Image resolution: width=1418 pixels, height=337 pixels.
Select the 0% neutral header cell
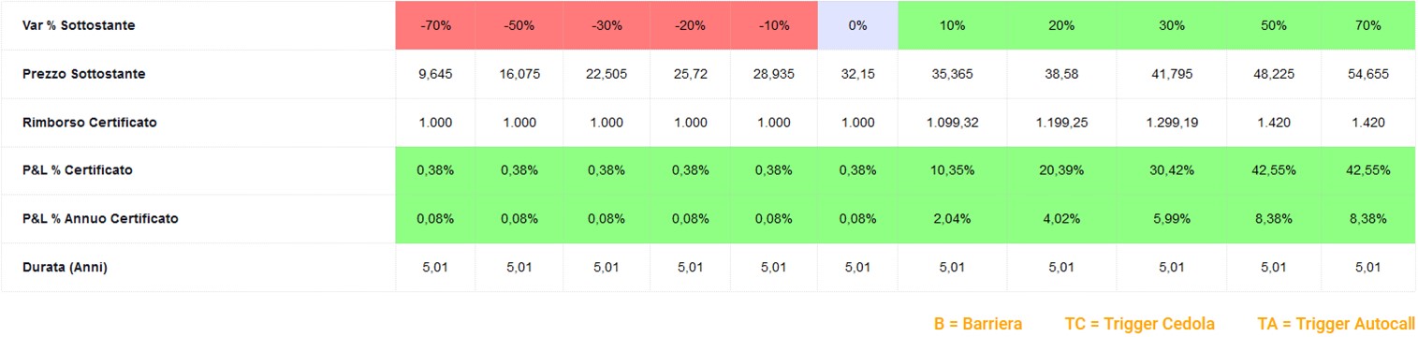[857, 25]
